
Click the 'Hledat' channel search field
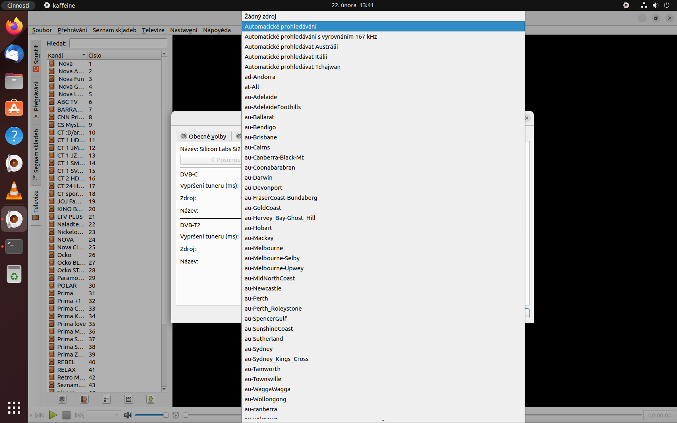pyautogui.click(x=118, y=44)
